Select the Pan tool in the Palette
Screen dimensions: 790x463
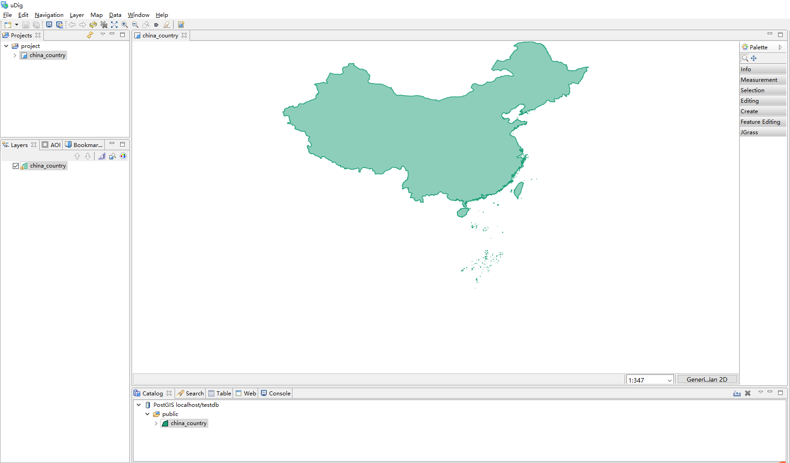pos(754,58)
